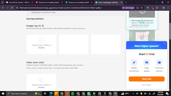Bookmark this page with the star icon
171x96 pixels.
142,8
